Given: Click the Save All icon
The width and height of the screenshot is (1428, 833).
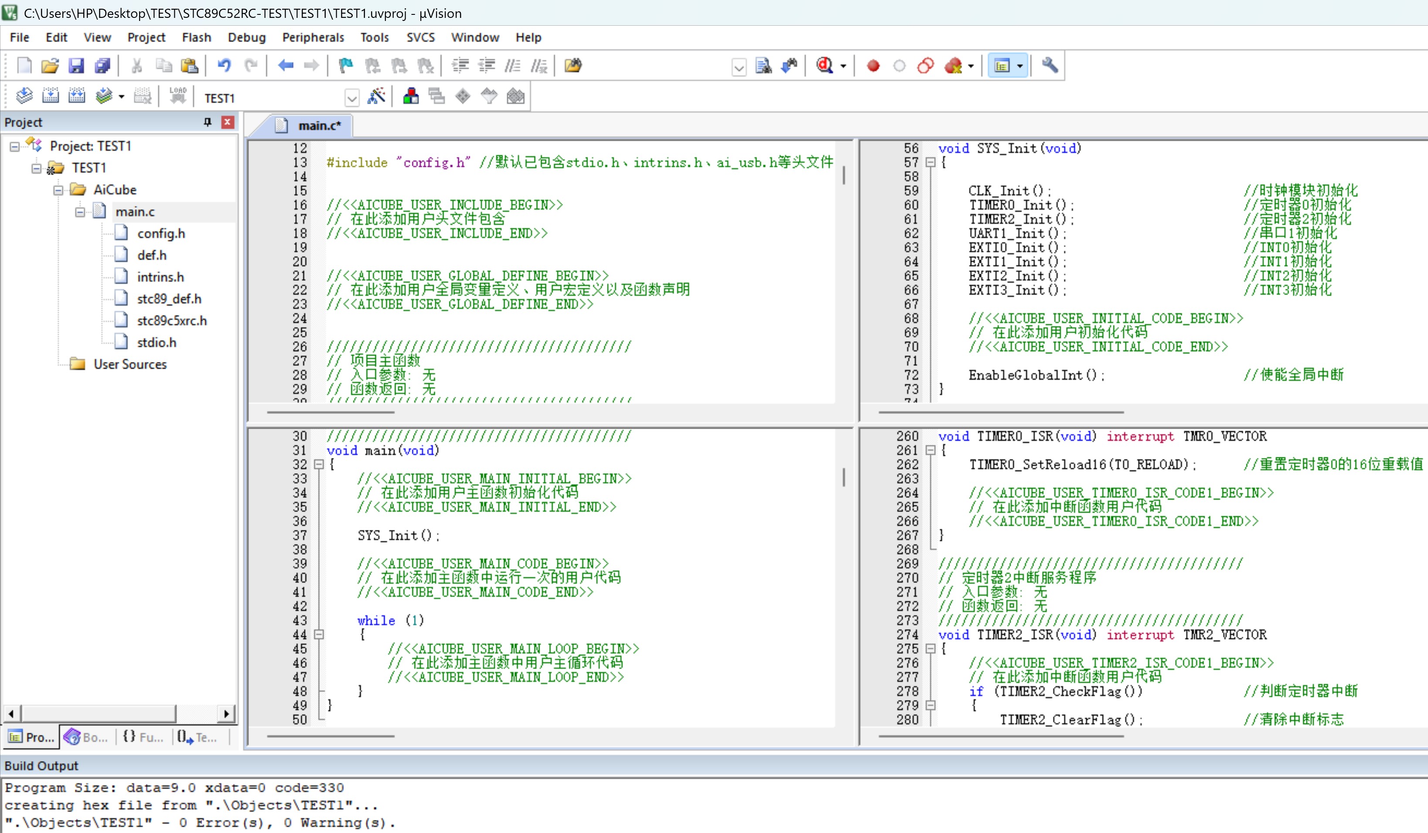Looking at the screenshot, I should coord(102,66).
